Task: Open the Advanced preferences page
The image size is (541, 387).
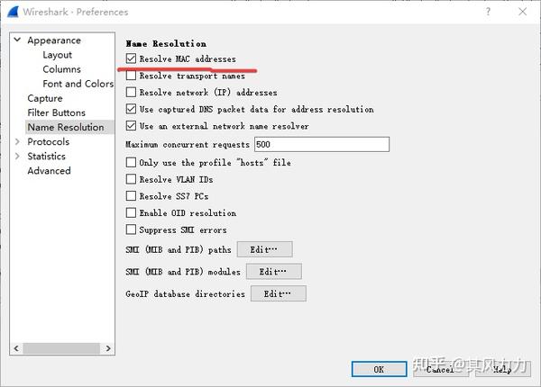Action: 49,170
